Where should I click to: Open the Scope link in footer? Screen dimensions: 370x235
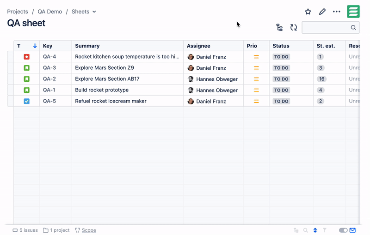89,230
